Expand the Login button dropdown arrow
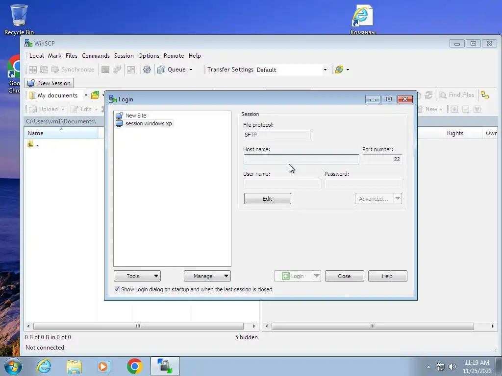The height and width of the screenshot is (376, 502). (317, 276)
